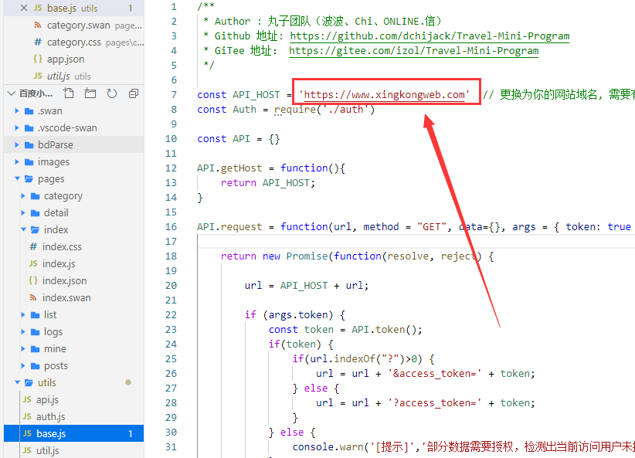Click the Collapse All folders icon
The image size is (635, 458).
pyautogui.click(x=134, y=93)
